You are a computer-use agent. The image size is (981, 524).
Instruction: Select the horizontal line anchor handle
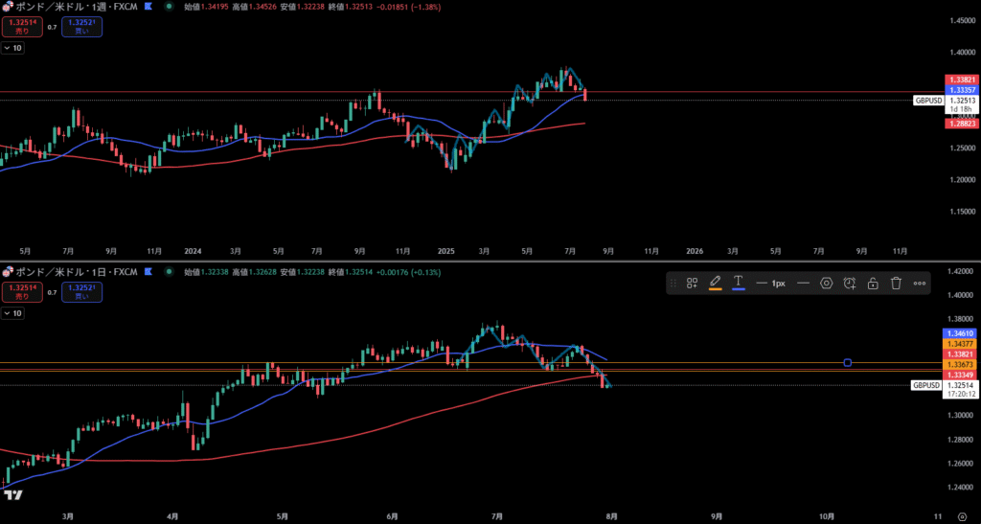(848, 363)
